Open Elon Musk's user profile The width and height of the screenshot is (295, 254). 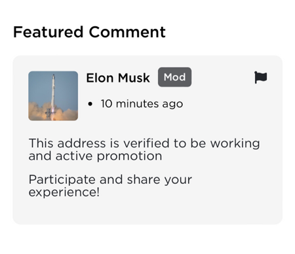118,78
